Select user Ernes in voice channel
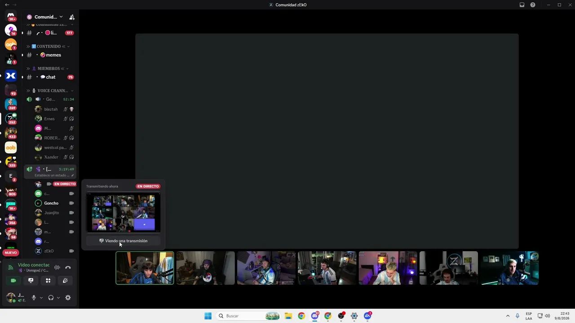The width and height of the screenshot is (575, 323). (x=54, y=119)
